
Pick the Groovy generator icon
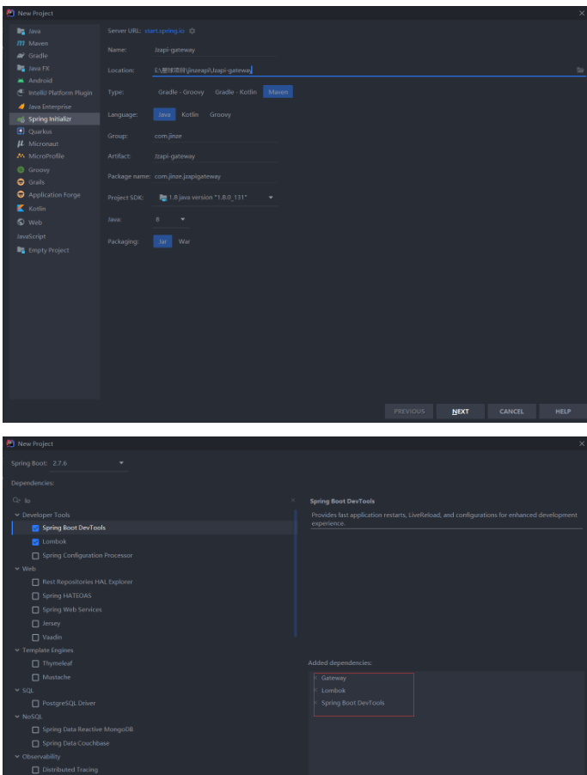[x=21, y=170]
